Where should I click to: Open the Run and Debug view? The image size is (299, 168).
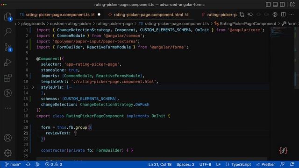coord(7,63)
